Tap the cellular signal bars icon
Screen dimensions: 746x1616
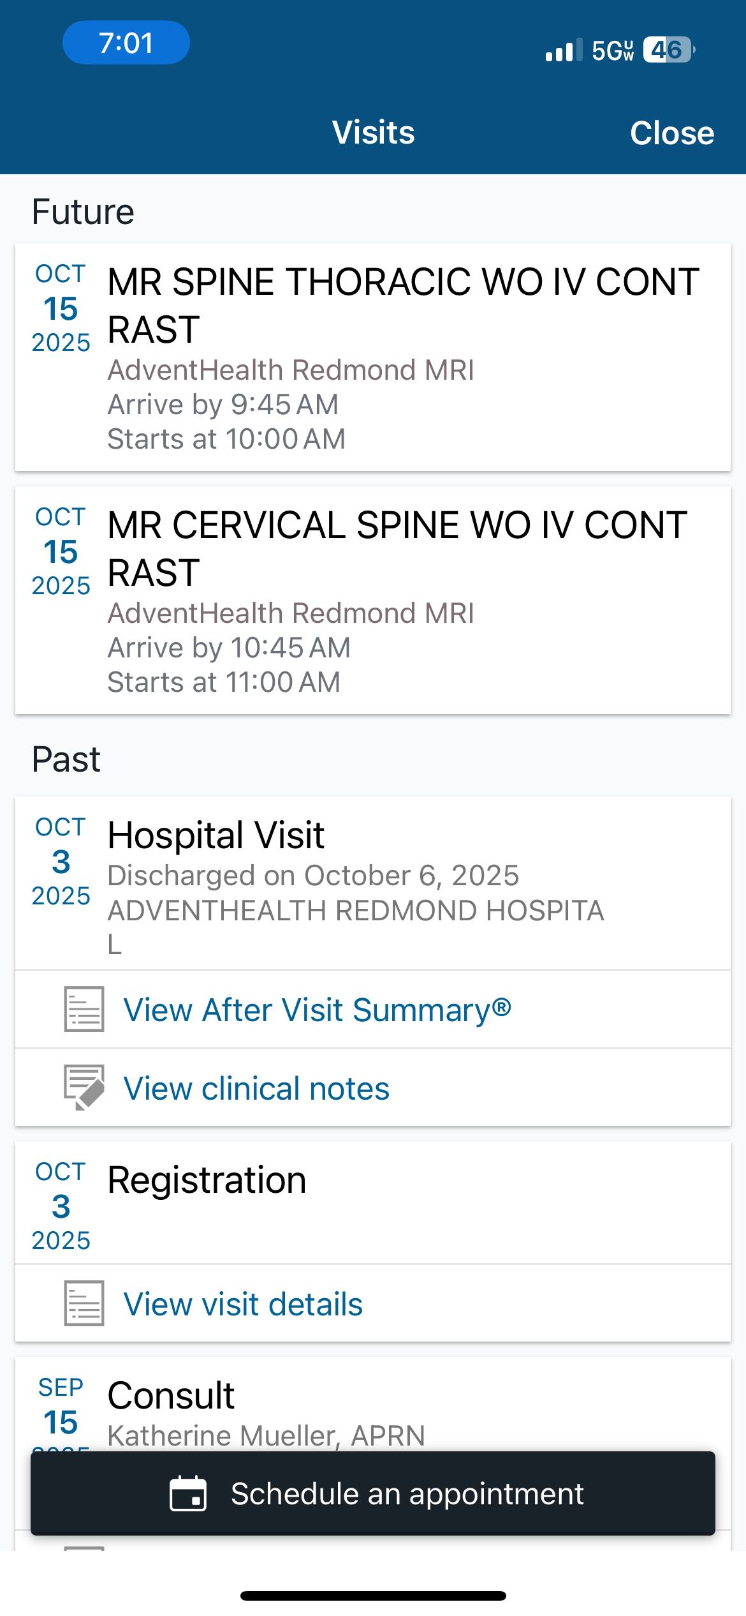point(564,50)
